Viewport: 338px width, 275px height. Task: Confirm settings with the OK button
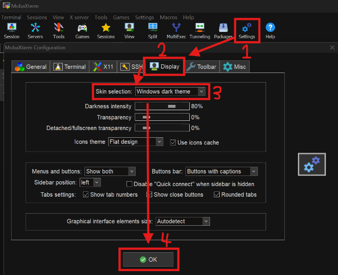pos(148,260)
